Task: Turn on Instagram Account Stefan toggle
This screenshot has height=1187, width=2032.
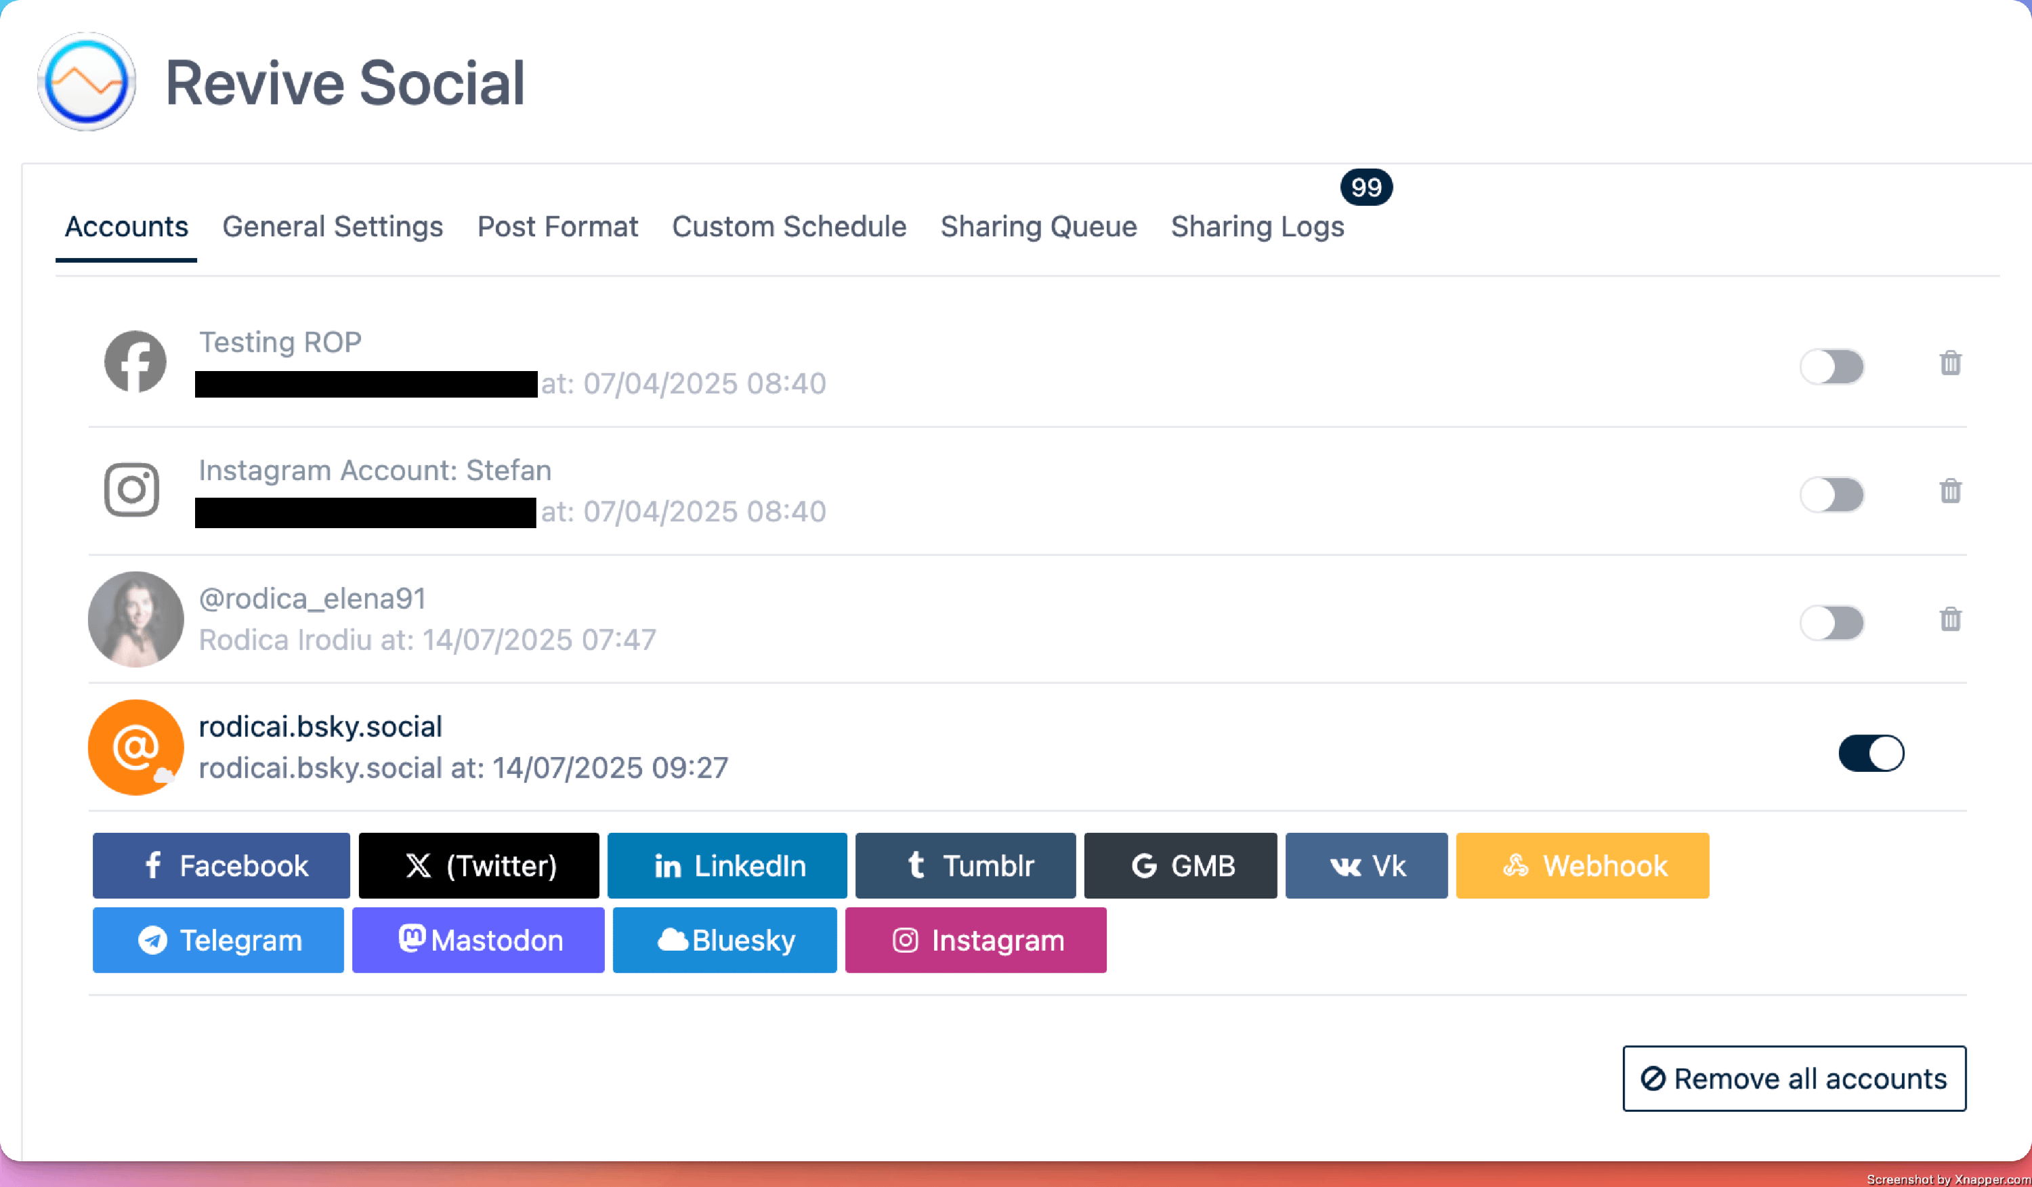Action: (1832, 495)
